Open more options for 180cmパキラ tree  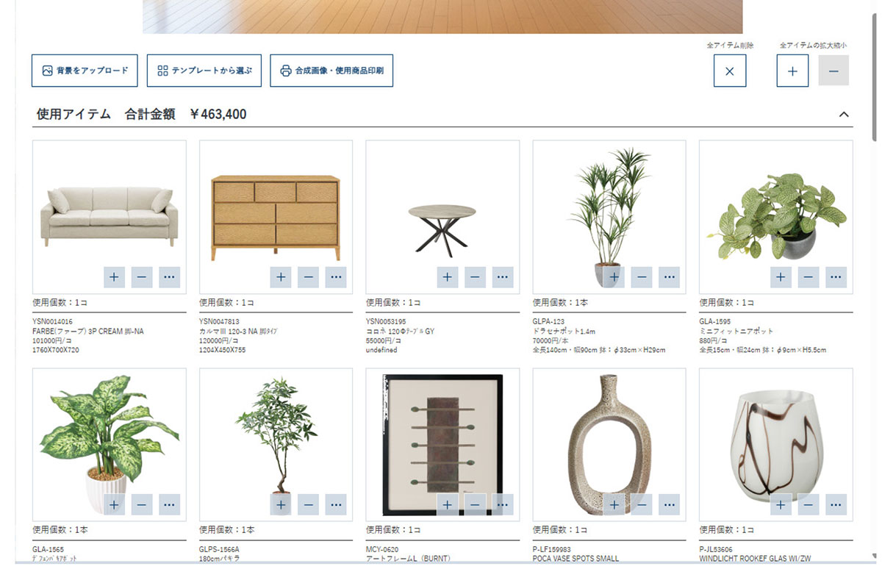pyautogui.click(x=336, y=504)
